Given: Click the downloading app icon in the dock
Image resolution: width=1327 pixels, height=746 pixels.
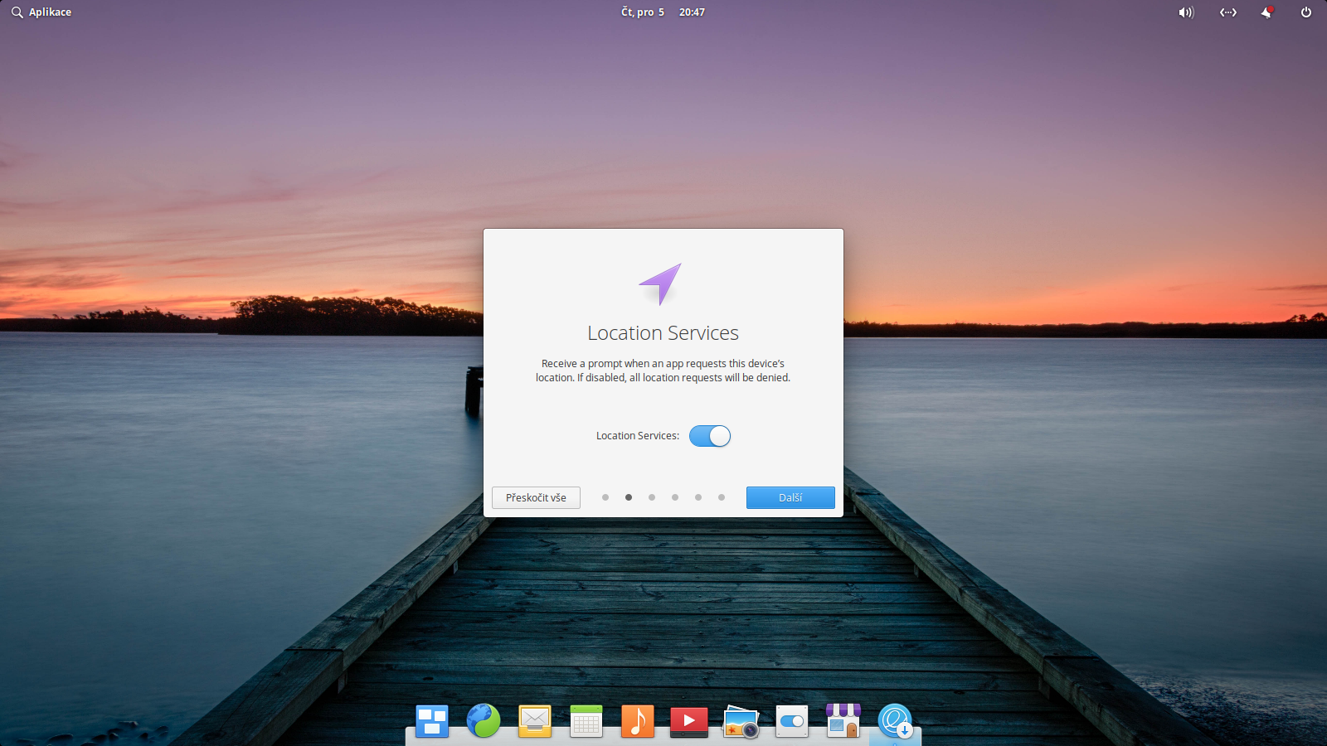Looking at the screenshot, I should [x=895, y=722].
